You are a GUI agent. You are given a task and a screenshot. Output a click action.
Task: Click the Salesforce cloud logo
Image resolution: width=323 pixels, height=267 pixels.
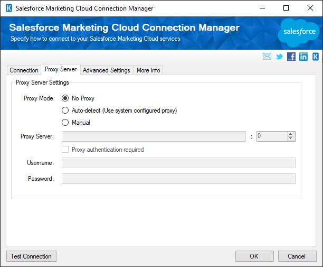tap(299, 32)
